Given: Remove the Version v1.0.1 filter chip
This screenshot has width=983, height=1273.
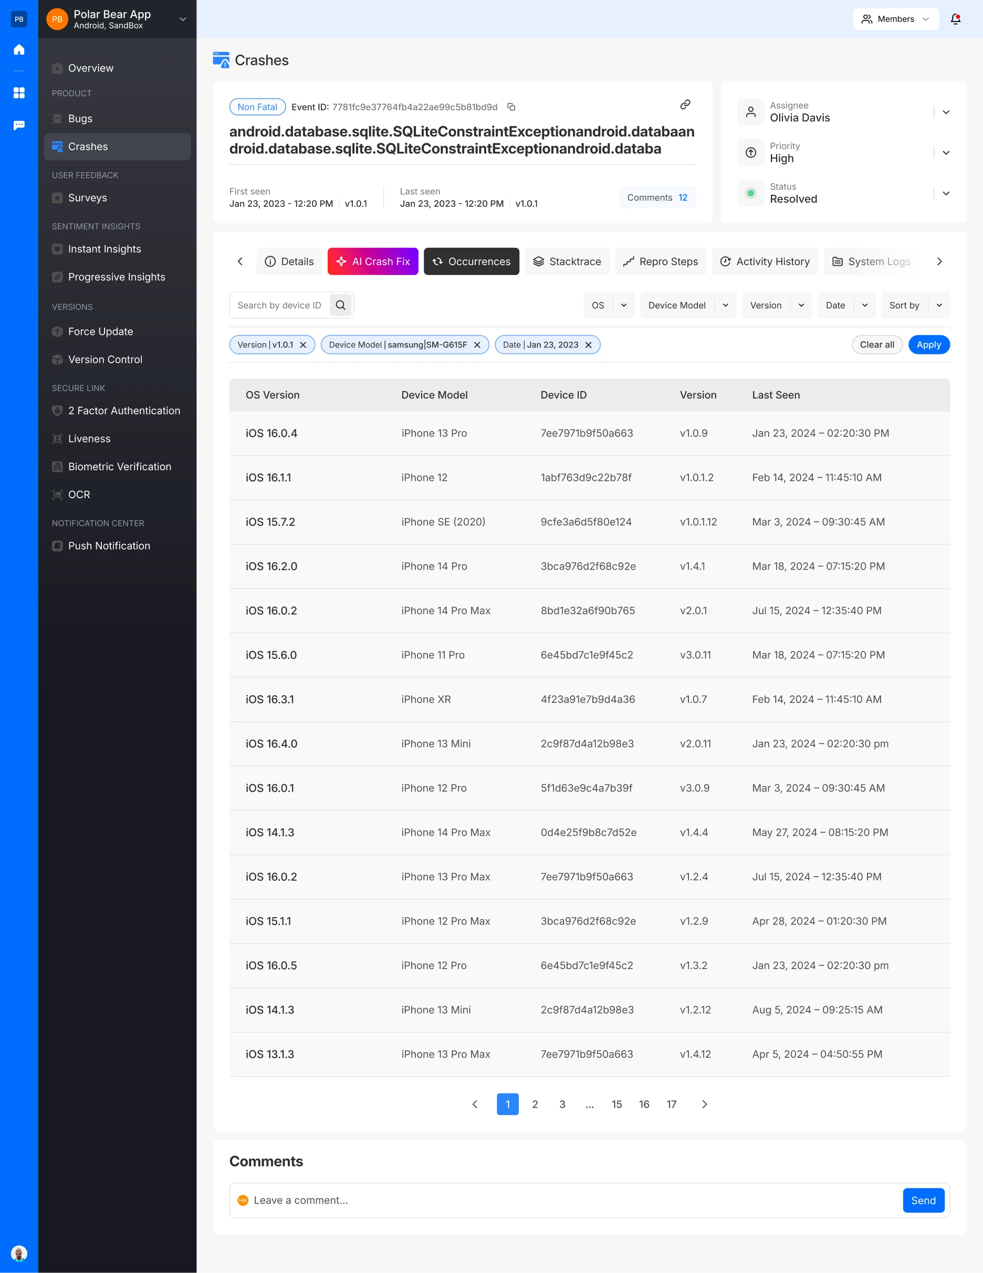Looking at the screenshot, I should pyautogui.click(x=303, y=345).
